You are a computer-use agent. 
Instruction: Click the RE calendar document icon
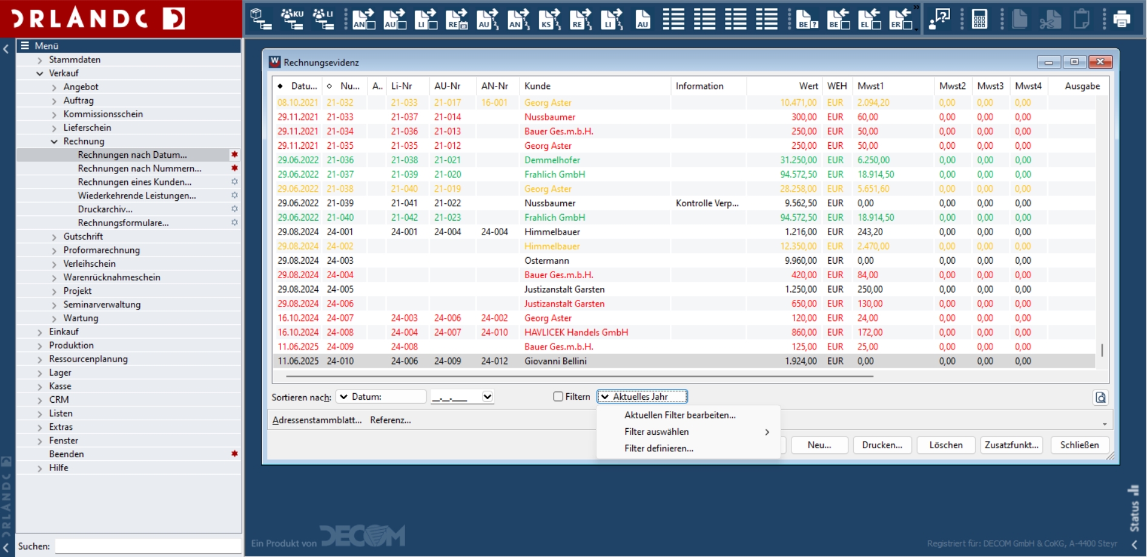pyautogui.click(x=457, y=19)
